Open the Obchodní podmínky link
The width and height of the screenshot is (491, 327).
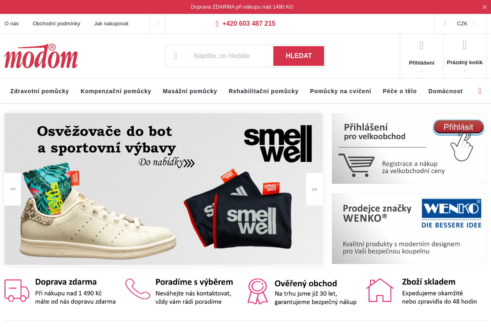pyautogui.click(x=56, y=24)
